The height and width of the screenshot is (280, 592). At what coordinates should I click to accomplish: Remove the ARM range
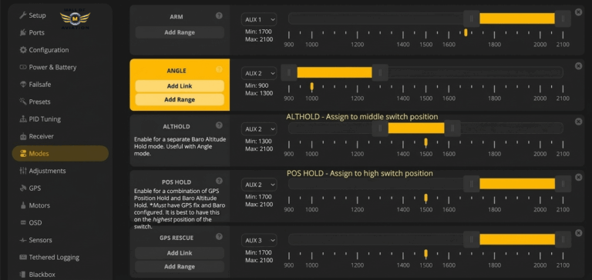(578, 12)
